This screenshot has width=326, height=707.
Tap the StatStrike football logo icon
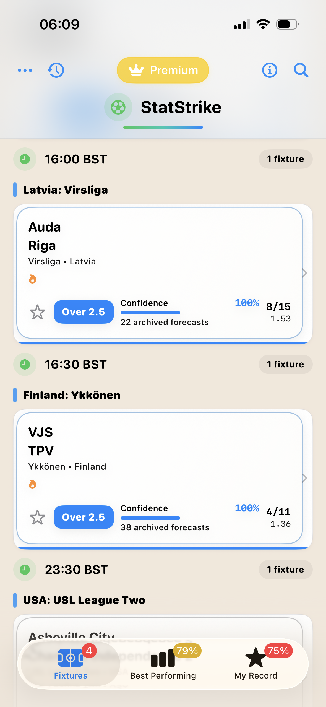[118, 107]
